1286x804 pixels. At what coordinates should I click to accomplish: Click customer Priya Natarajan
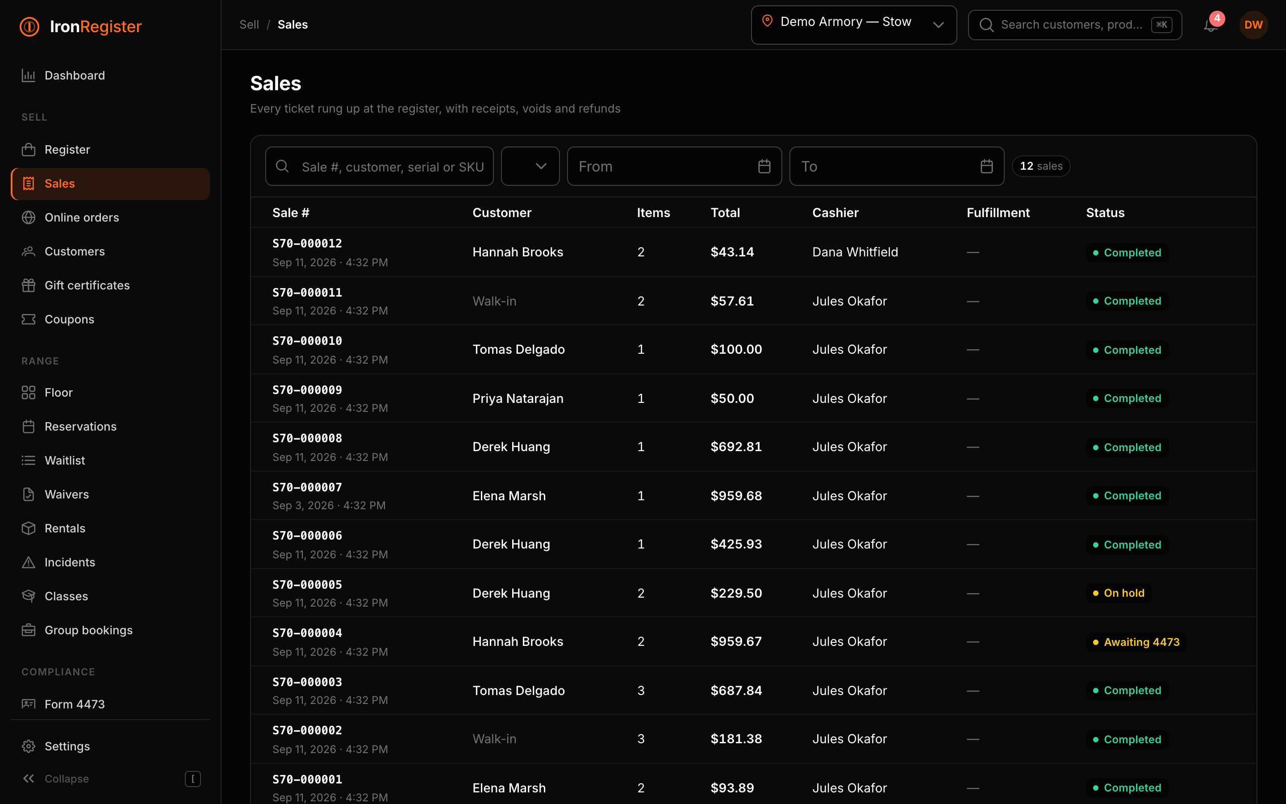tap(518, 398)
